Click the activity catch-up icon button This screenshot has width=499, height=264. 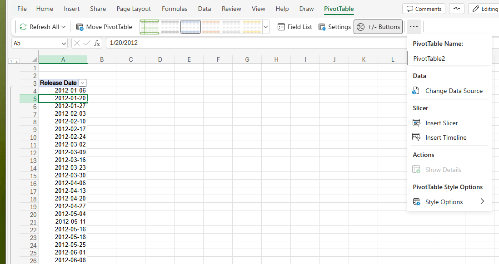[457, 9]
